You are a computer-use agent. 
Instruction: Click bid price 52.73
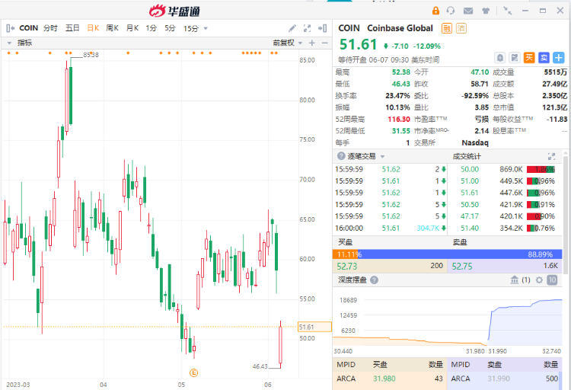pos(346,266)
